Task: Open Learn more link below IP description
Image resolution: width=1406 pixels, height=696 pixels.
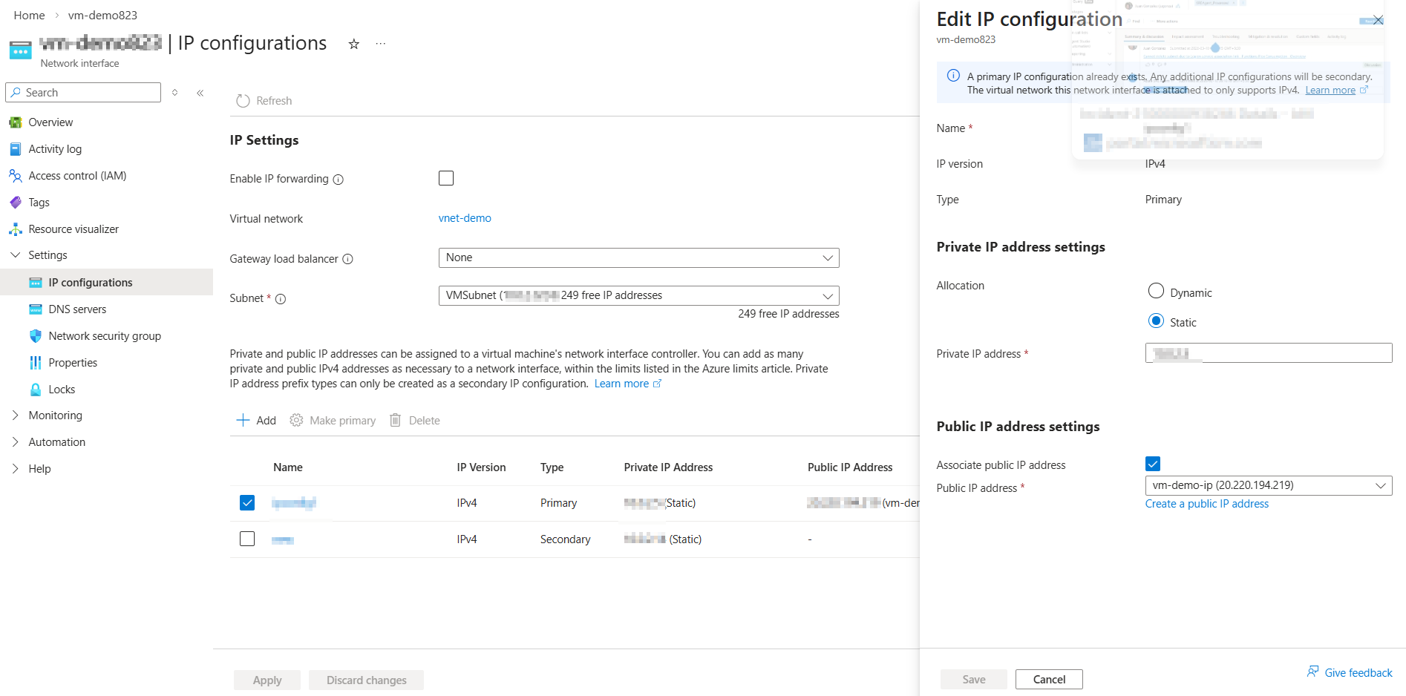Action: tap(621, 384)
